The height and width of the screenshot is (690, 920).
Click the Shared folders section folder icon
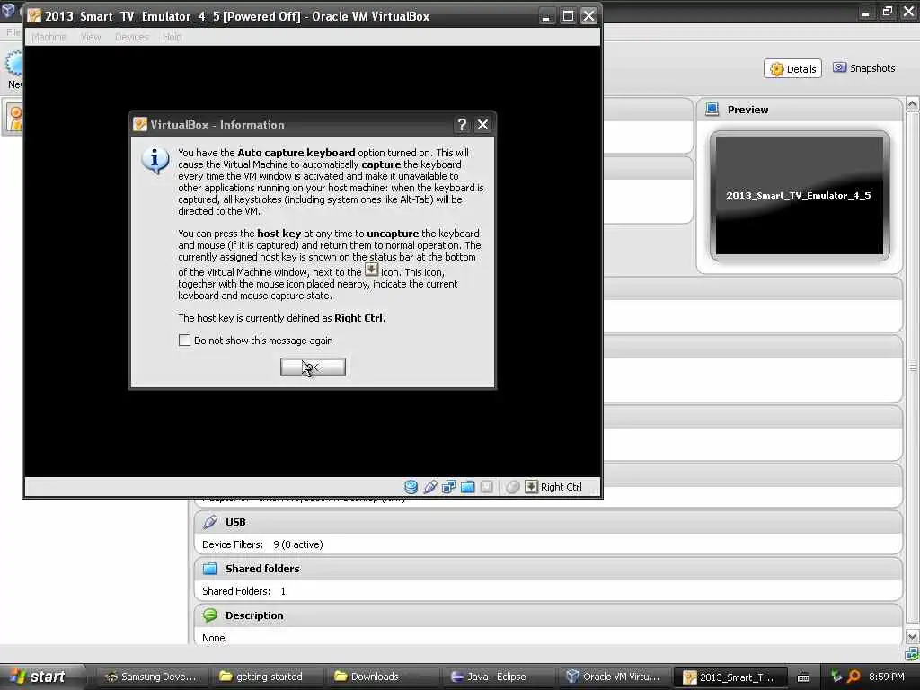tap(210, 568)
